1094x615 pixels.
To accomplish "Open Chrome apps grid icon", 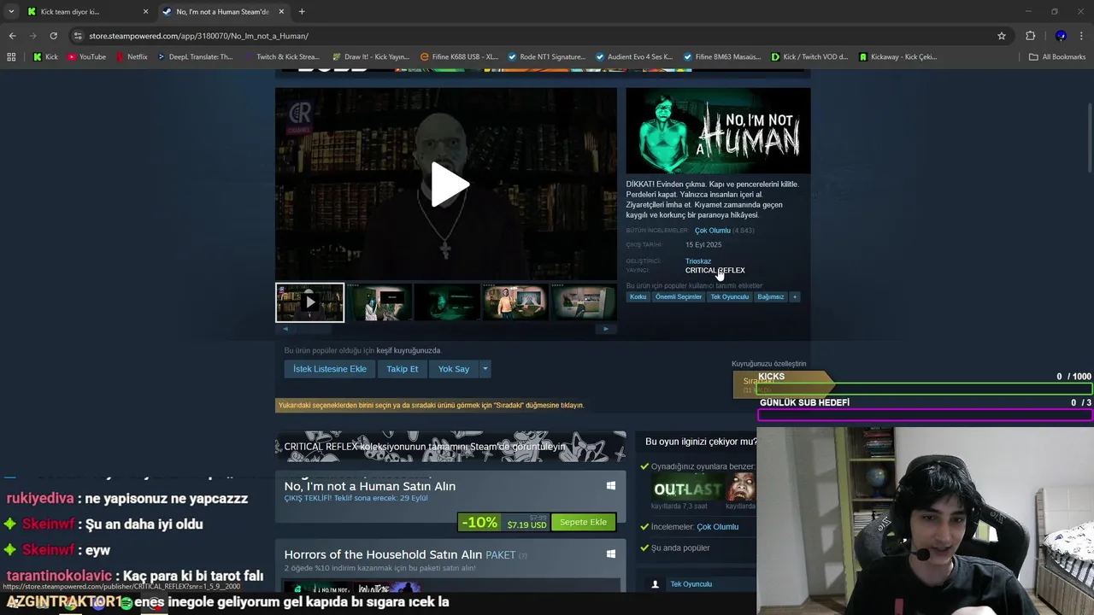I will click(11, 57).
